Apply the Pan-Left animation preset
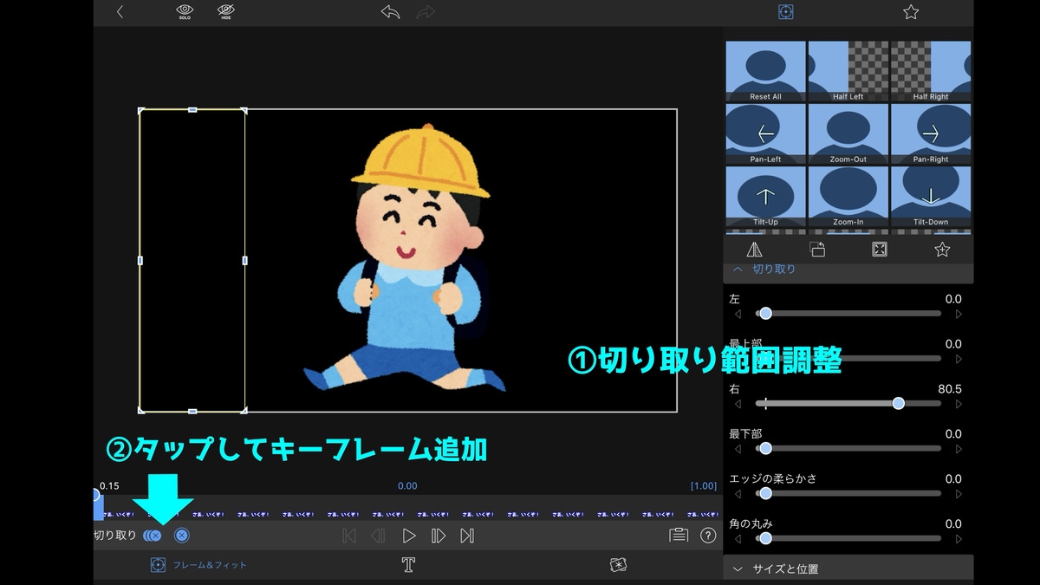The image size is (1040, 585). (x=764, y=133)
